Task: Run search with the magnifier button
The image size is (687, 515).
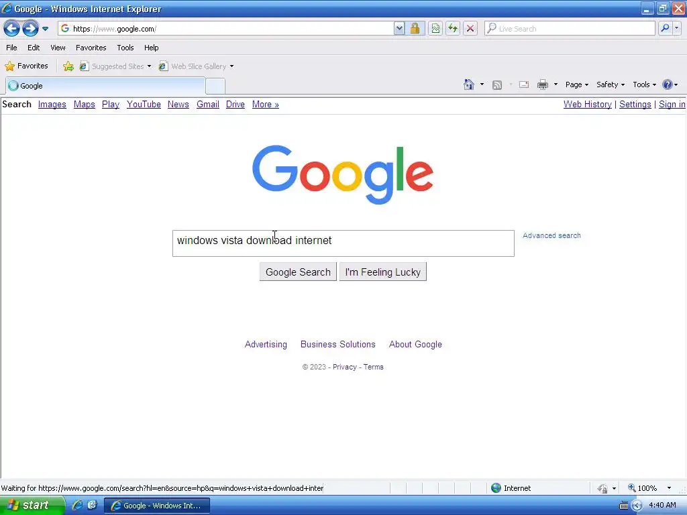Action: click(x=665, y=29)
